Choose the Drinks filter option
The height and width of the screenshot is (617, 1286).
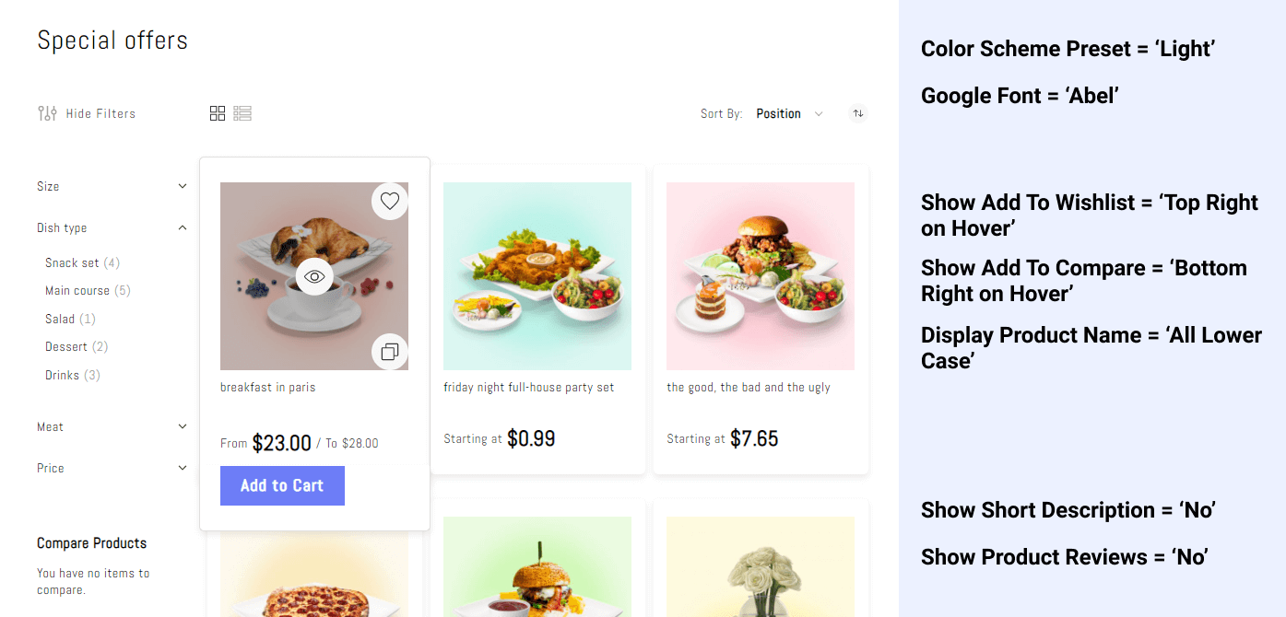(63, 375)
